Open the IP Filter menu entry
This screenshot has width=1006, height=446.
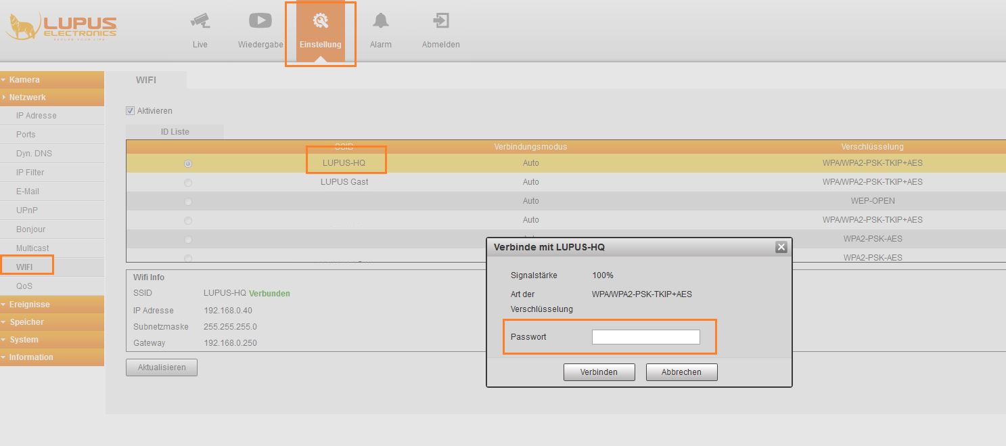52,173
